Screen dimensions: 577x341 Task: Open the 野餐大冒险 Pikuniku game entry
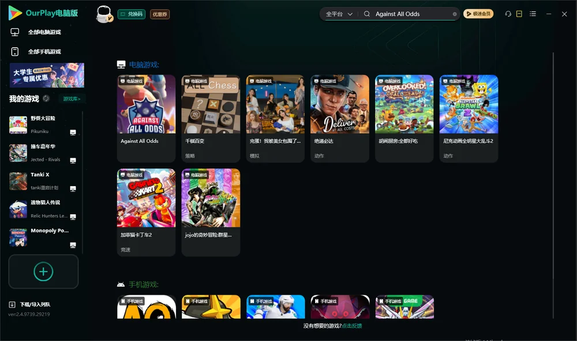pyautogui.click(x=43, y=125)
